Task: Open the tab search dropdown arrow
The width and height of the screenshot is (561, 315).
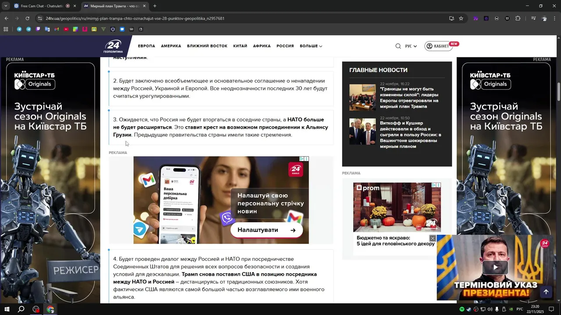Action: click(5, 6)
